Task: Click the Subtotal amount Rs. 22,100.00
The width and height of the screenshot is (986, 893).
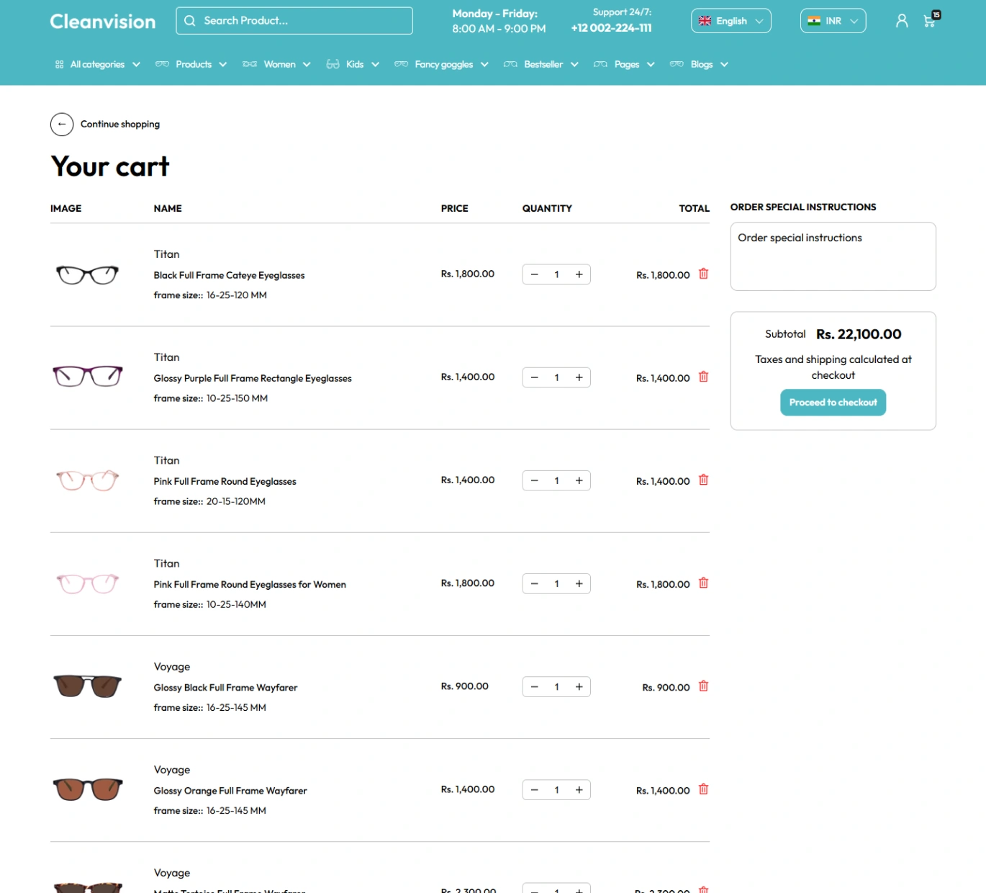Action: point(859,334)
